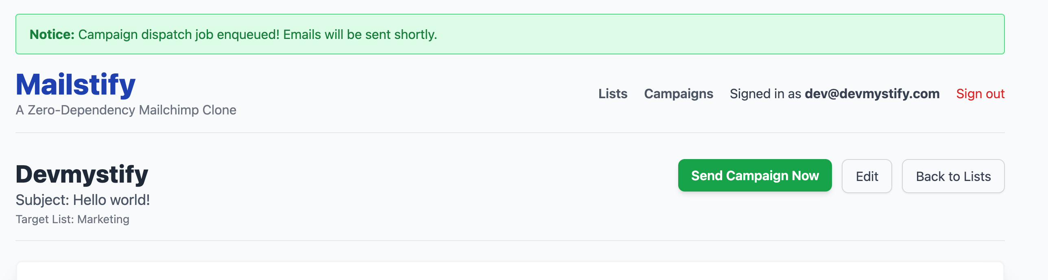Click the 'Hello world!' subject text
The image size is (1048, 280).
[x=111, y=200]
